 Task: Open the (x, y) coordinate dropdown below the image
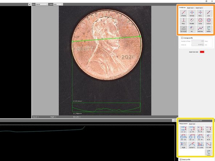[36, 117]
